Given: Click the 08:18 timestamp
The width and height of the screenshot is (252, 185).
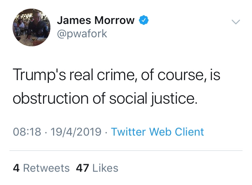Looking at the screenshot, I should (x=27, y=132).
